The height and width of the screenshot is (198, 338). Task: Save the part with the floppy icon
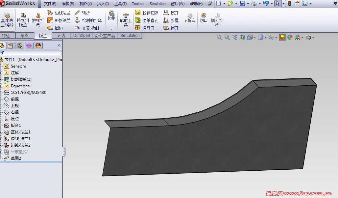242,3
